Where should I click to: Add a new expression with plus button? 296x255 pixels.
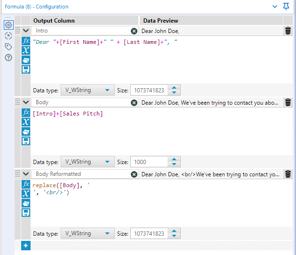point(26,246)
